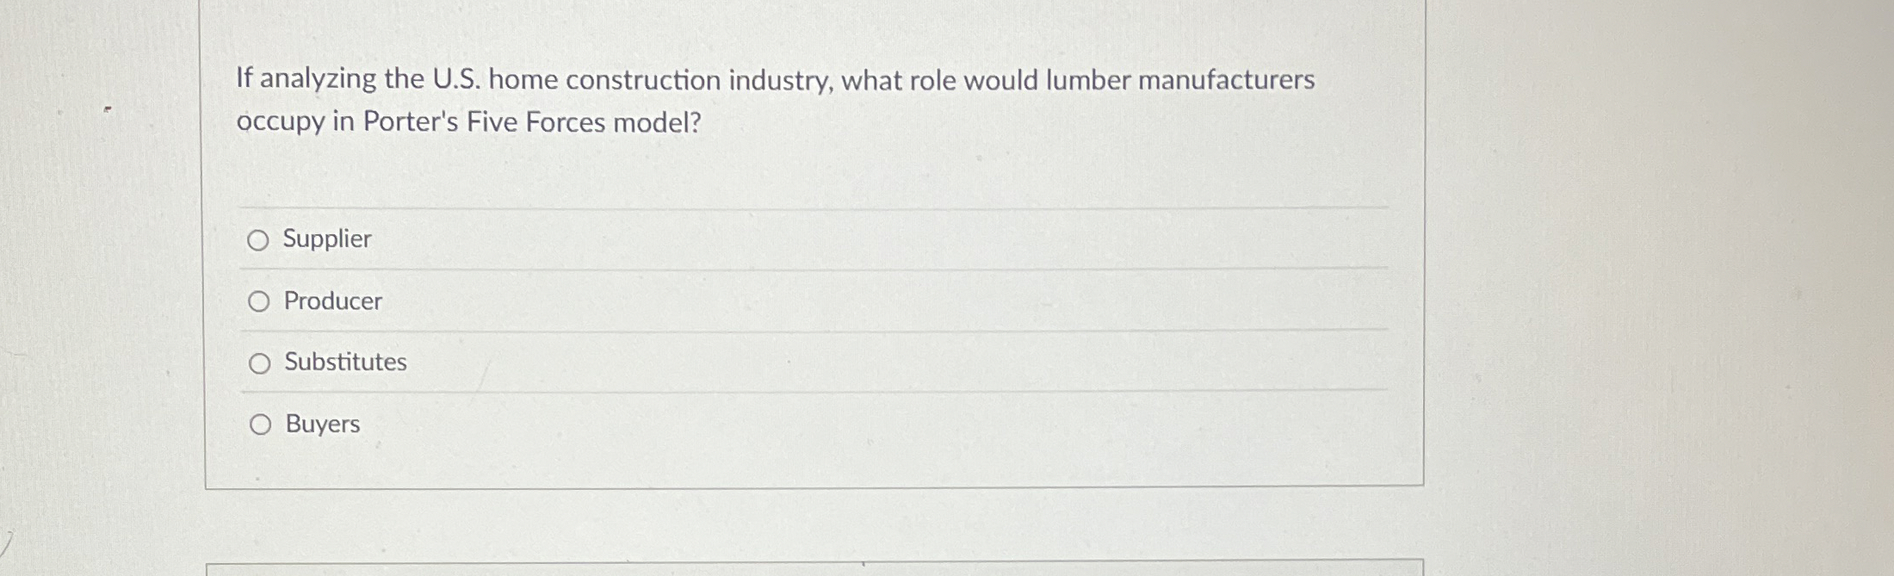This screenshot has height=576, width=1894.
Task: Select the Producer radio button
Action: click(259, 301)
